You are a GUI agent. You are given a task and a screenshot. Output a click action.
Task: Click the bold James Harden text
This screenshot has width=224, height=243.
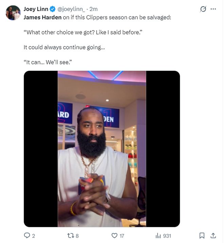[42, 17]
